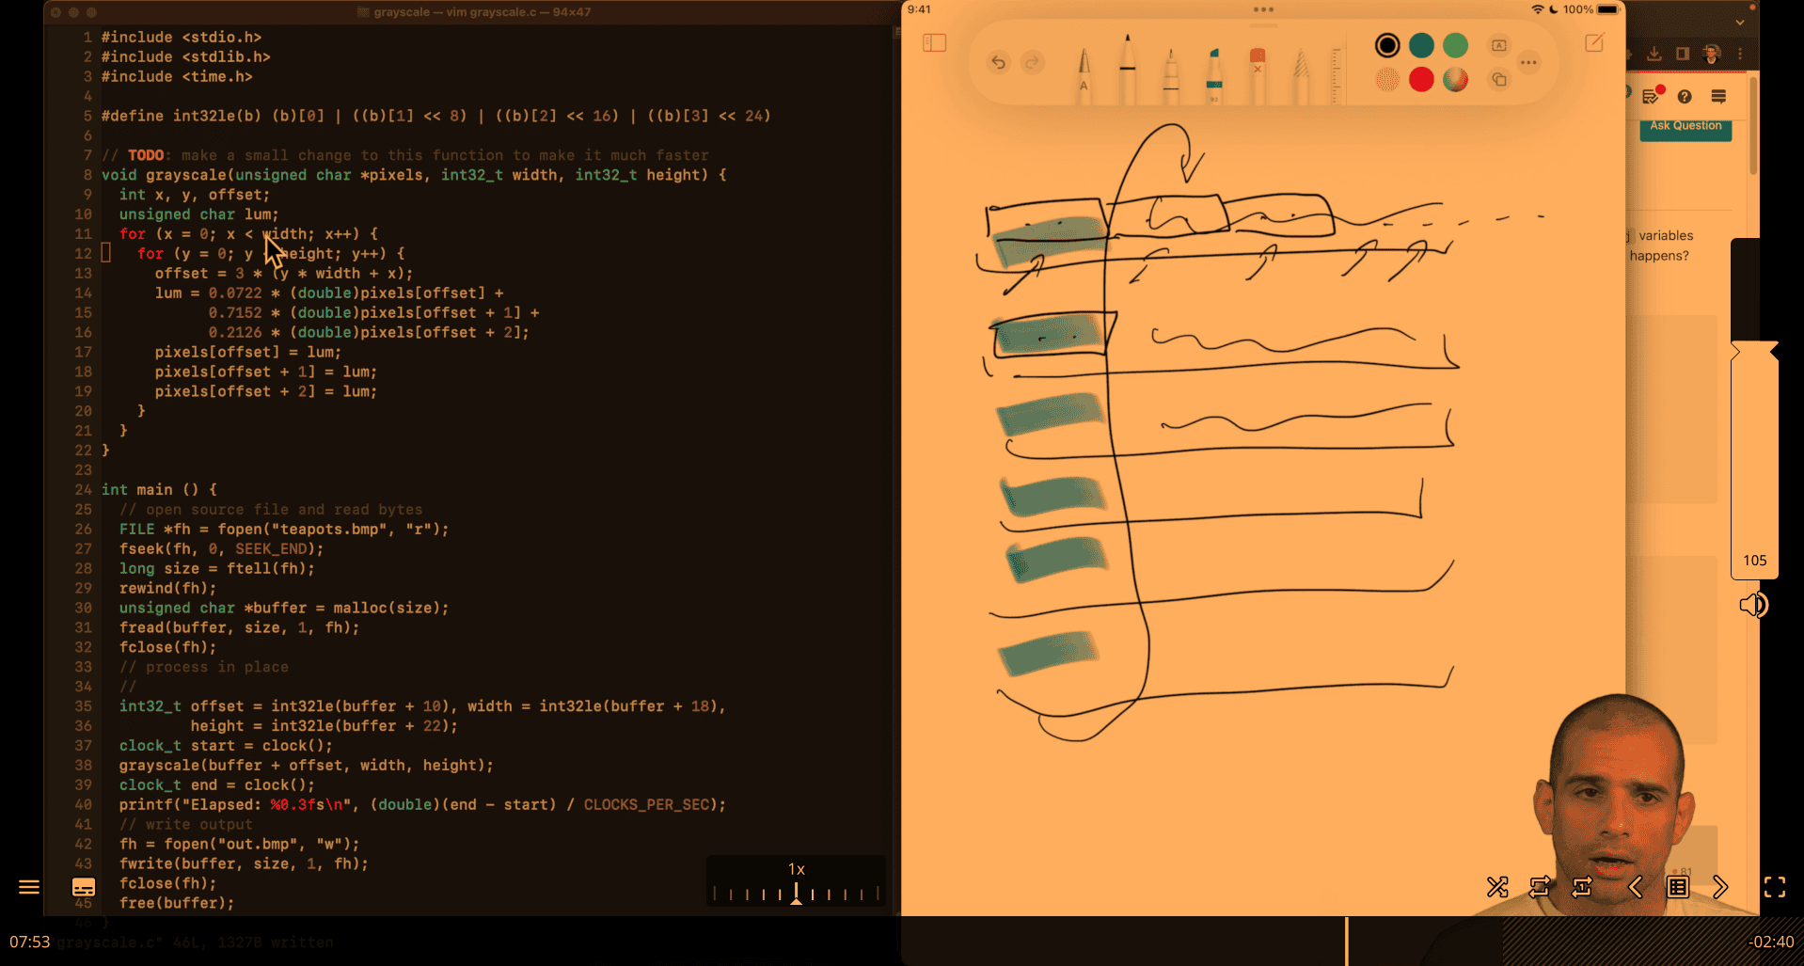Toggle repeat-all loop mode
The image size is (1804, 966).
pyautogui.click(x=1540, y=887)
